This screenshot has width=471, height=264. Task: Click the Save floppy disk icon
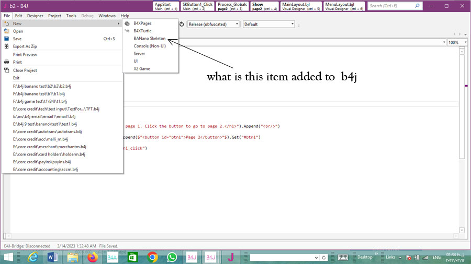pos(7,39)
